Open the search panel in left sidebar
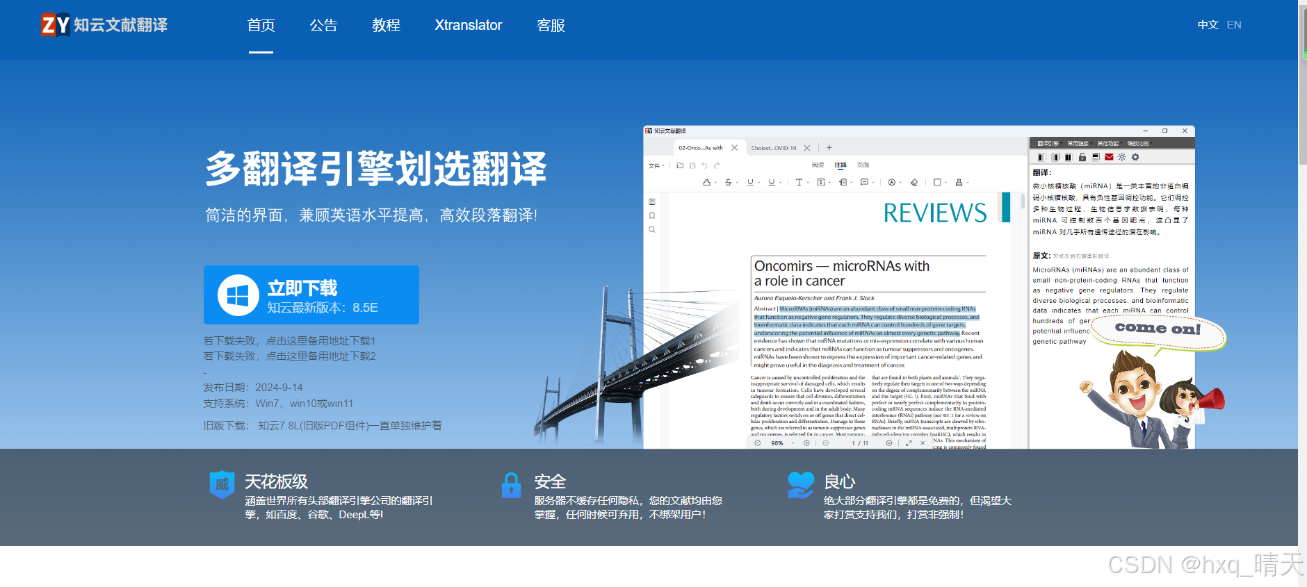 [x=652, y=229]
